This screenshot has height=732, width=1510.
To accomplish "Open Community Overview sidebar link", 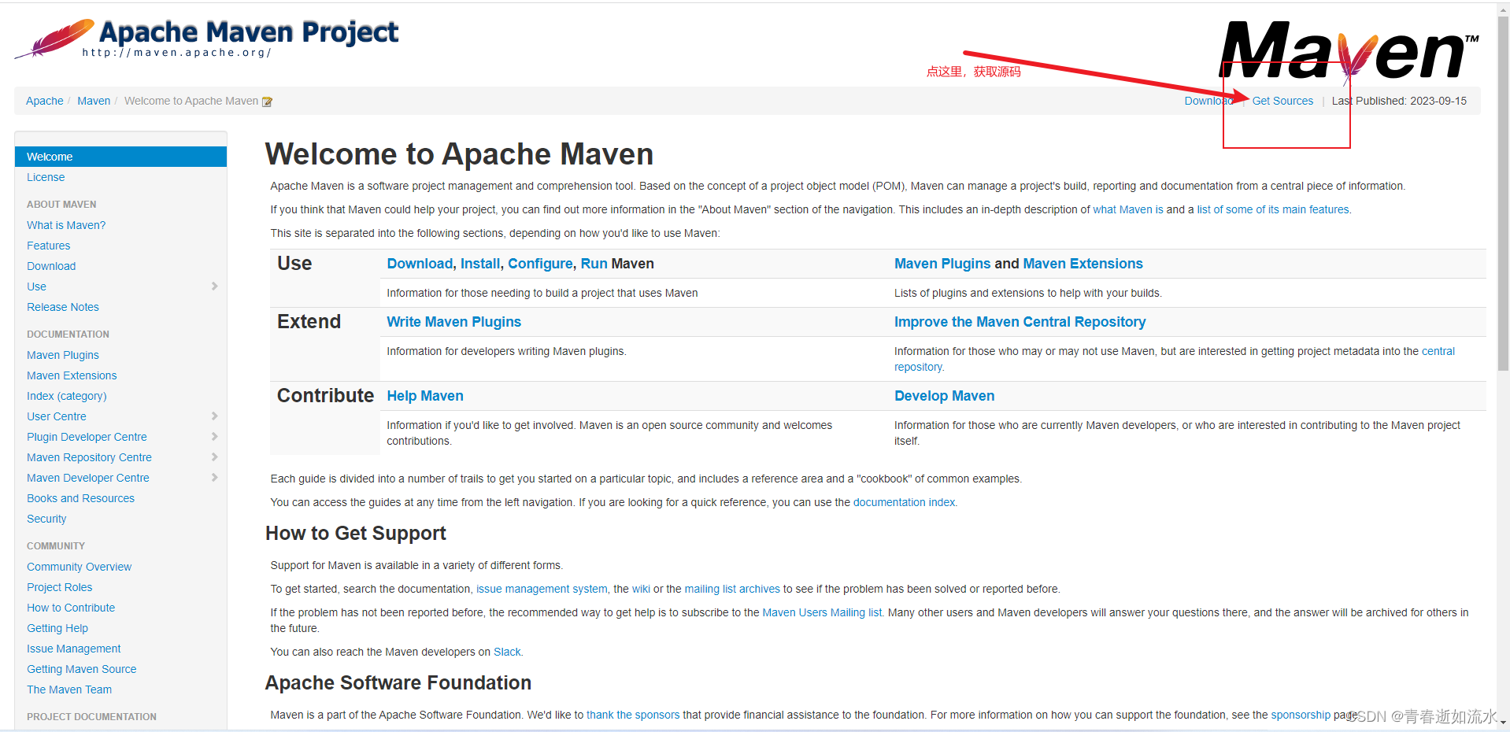I will 79,567.
